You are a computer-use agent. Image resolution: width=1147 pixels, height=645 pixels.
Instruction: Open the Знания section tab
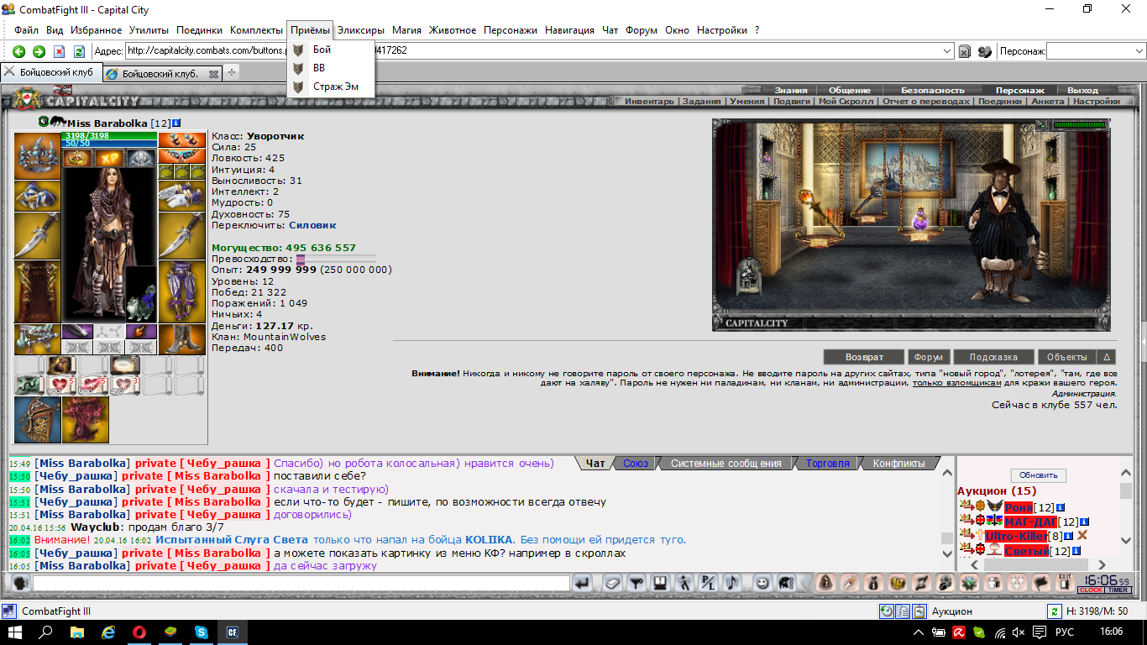point(791,90)
